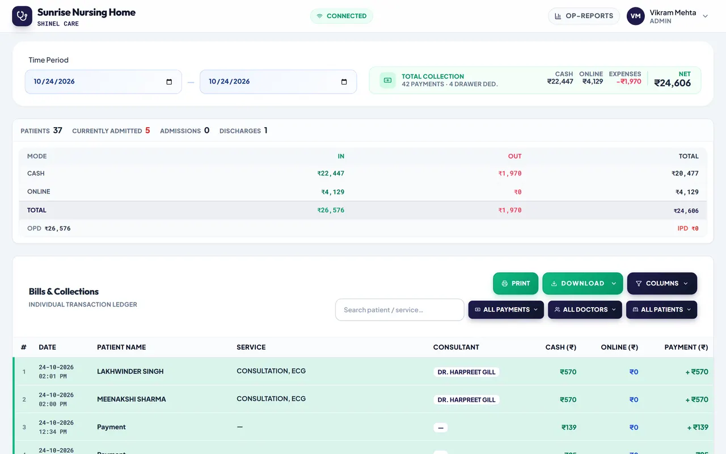
Task: Click the people icon on All Doctors
Action: click(x=558, y=310)
